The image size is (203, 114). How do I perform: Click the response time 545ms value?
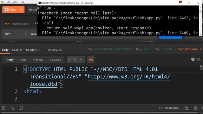[147, 49]
